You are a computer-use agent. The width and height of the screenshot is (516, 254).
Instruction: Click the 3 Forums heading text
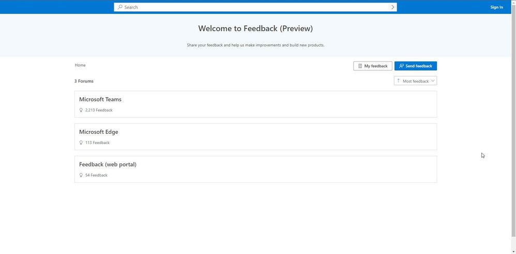coord(84,81)
